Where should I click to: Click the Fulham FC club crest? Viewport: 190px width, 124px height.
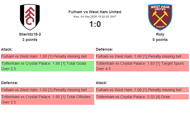[30, 17]
